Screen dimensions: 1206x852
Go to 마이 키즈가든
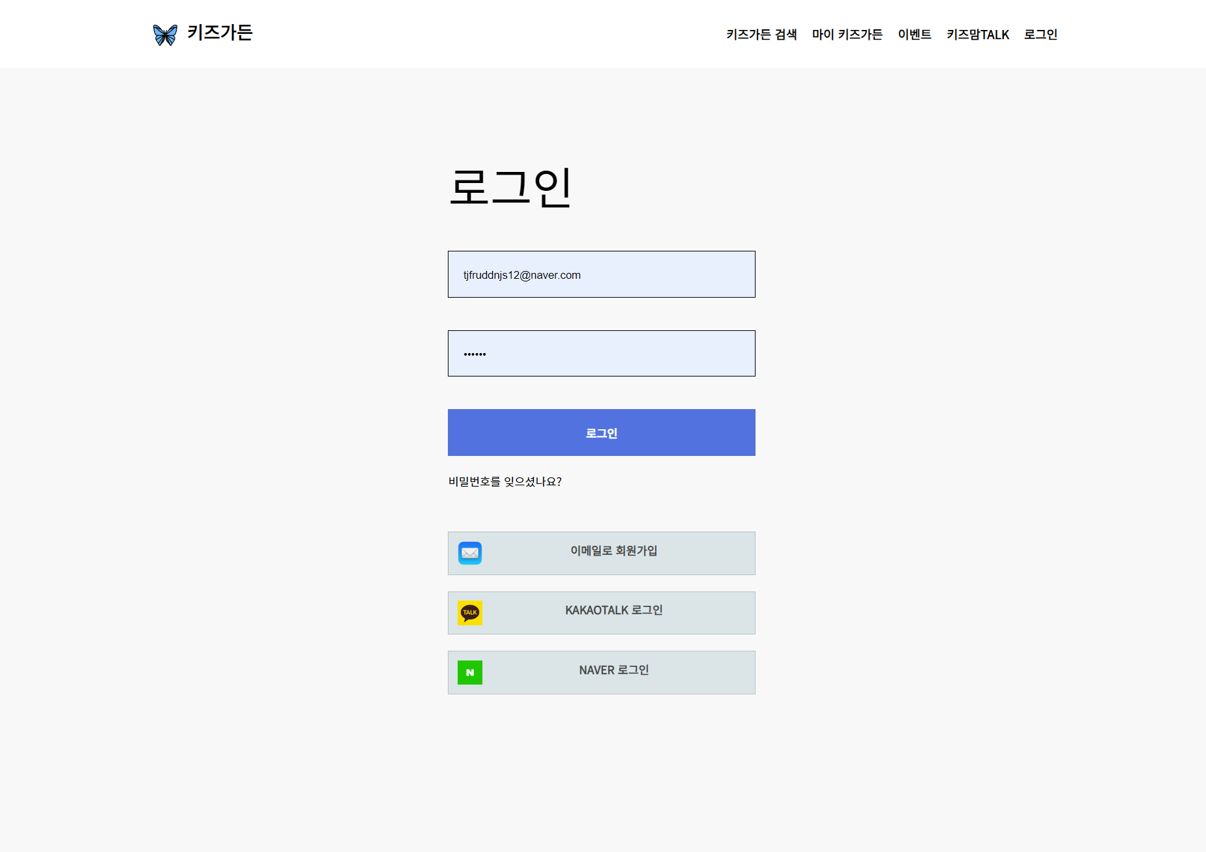(847, 35)
